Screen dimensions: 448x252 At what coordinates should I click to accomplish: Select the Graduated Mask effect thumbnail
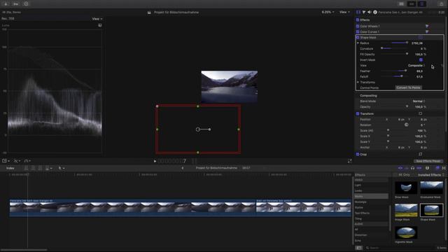point(431,188)
